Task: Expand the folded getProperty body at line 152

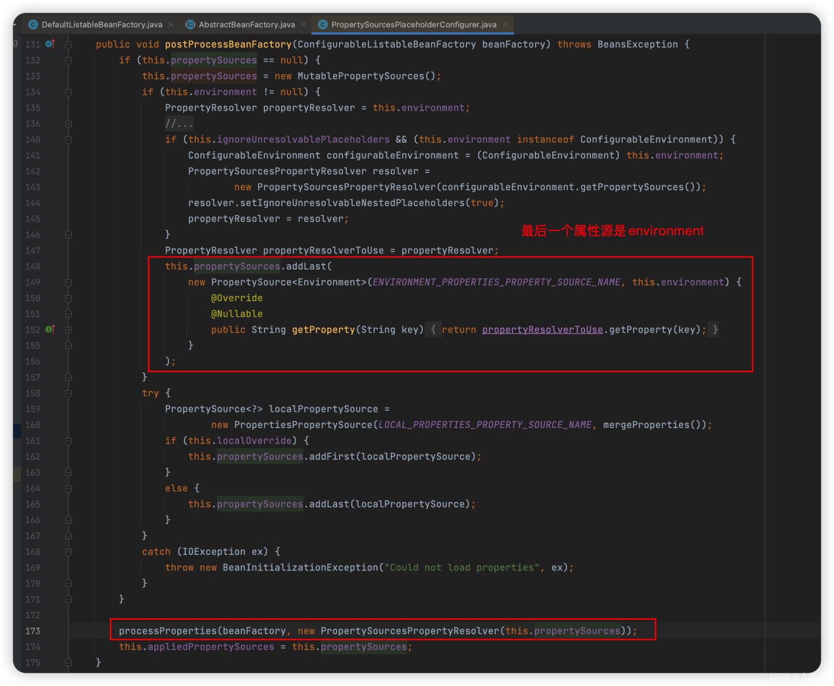Action: 68,330
